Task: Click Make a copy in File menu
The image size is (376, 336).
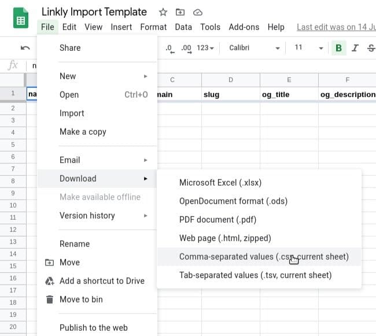Action: pos(83,132)
